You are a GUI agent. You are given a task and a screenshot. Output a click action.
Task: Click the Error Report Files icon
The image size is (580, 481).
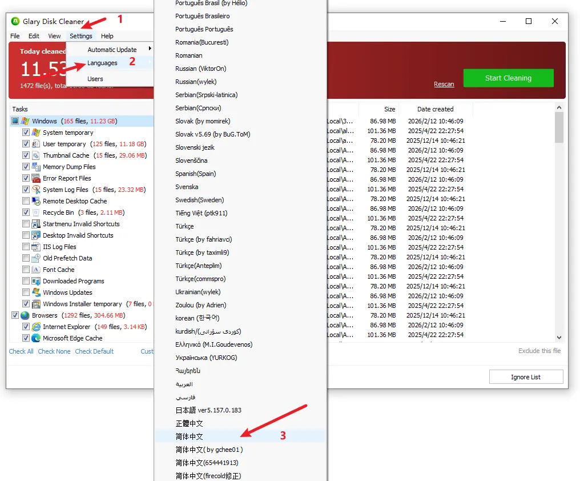coord(36,178)
